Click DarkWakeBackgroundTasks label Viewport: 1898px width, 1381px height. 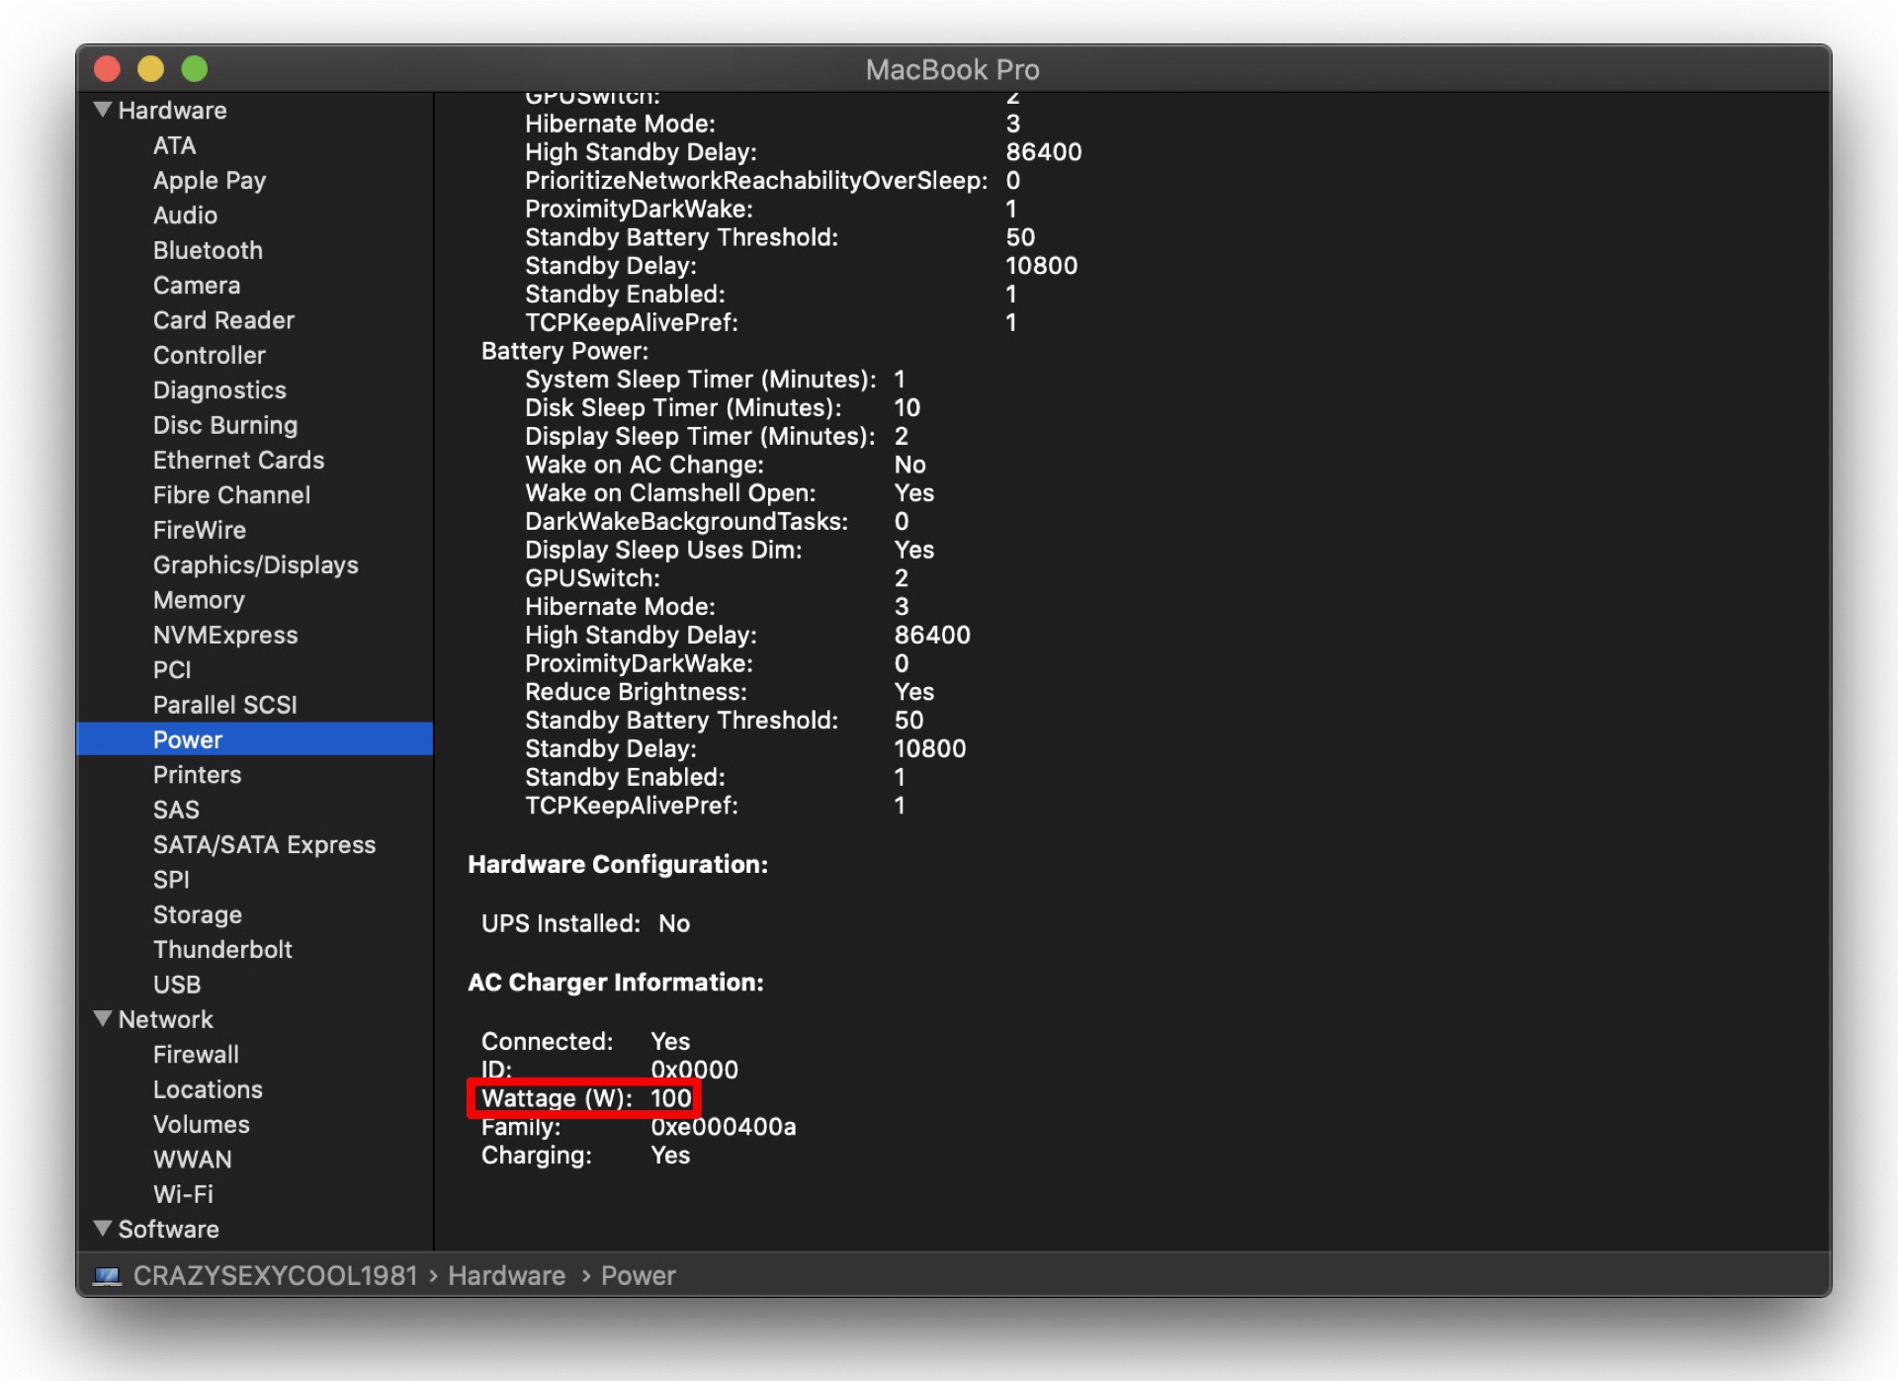(686, 521)
